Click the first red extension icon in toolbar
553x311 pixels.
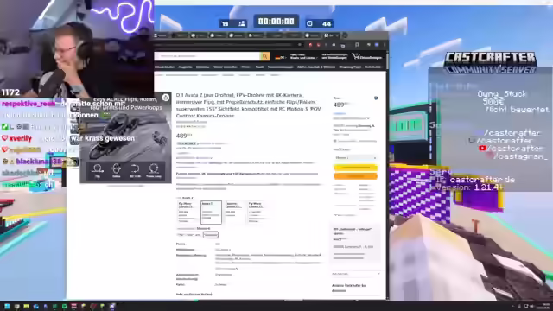(x=310, y=45)
